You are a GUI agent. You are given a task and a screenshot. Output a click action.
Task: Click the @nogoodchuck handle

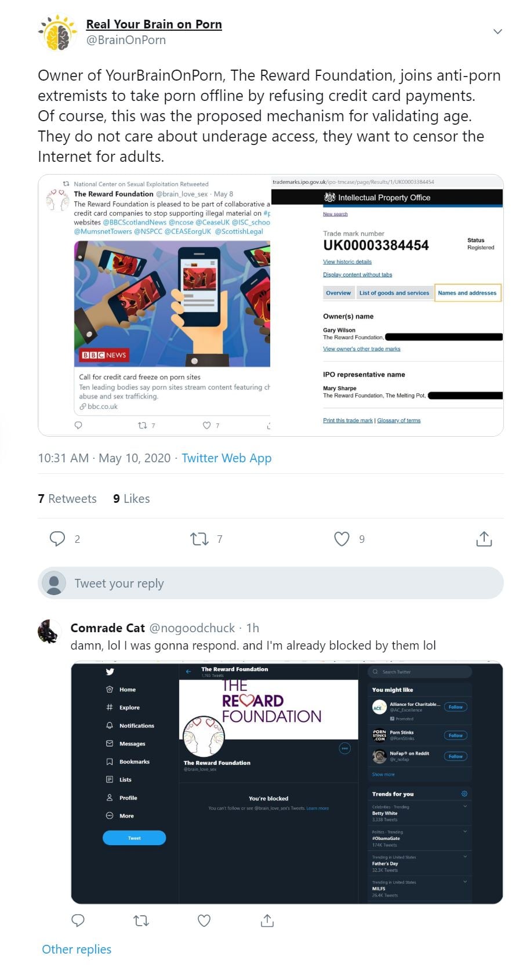coord(192,628)
